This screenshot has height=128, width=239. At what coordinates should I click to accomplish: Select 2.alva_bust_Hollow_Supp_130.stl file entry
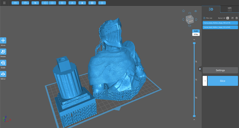point(220,27)
